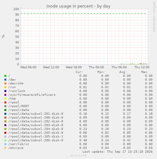Click the swatch for subvol-205-disk-1
157x159 pixels.
(x=5, y=137)
